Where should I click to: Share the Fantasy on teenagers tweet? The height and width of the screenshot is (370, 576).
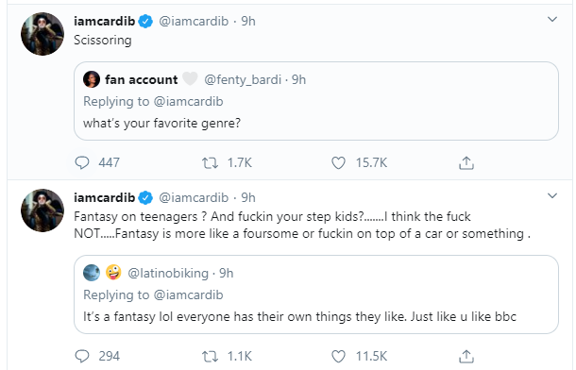point(466,356)
